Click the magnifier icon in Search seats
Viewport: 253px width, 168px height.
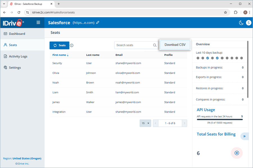[x=155, y=45]
